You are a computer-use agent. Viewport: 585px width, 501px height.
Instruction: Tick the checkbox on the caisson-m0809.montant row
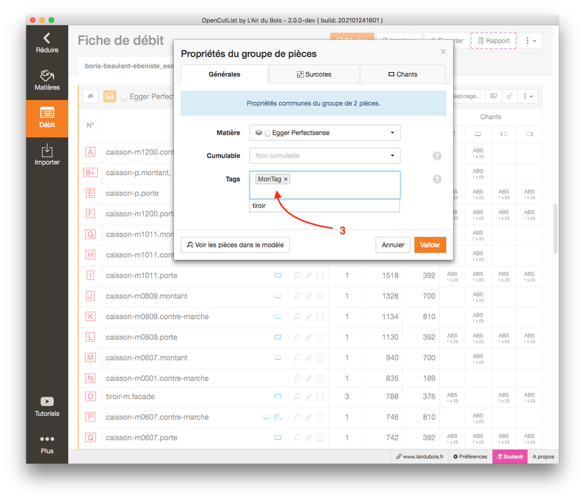(320, 296)
